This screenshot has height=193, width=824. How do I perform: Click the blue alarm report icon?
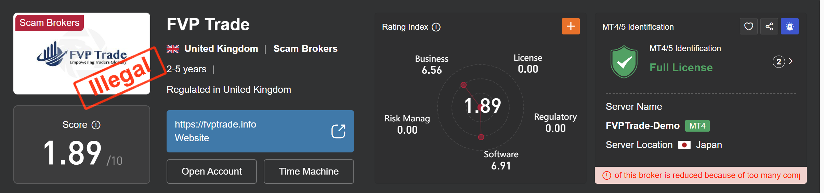click(789, 26)
